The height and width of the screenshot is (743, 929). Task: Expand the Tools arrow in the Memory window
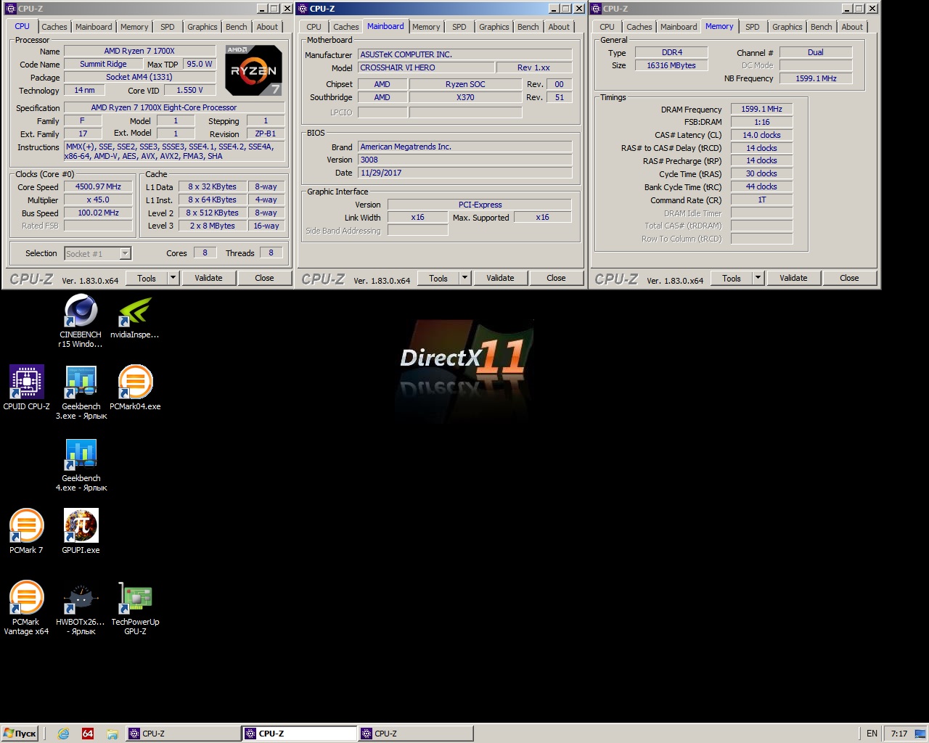tap(758, 278)
